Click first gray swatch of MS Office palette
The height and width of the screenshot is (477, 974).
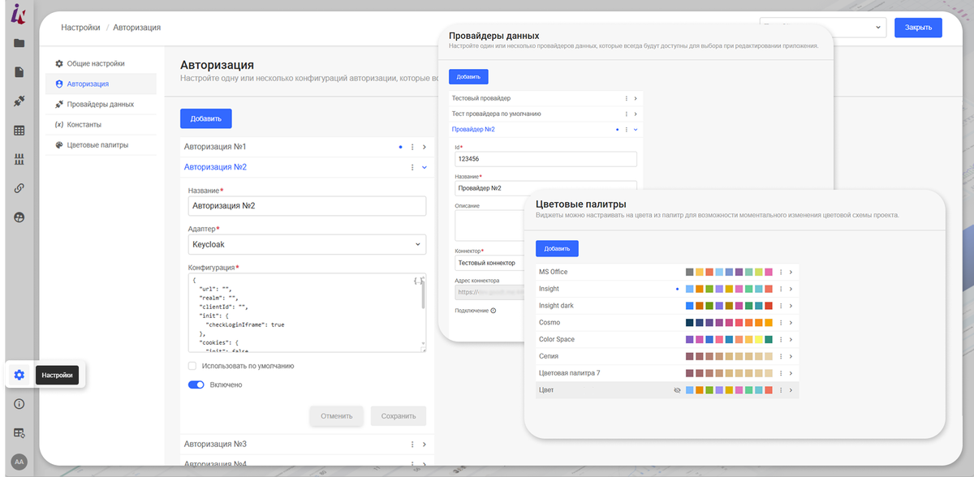tap(690, 272)
